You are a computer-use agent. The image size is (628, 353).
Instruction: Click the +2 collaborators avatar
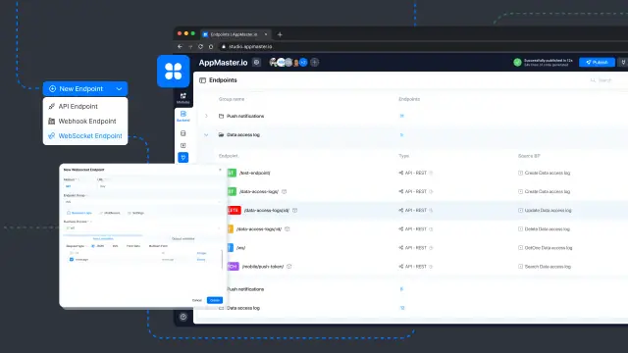[x=303, y=63]
